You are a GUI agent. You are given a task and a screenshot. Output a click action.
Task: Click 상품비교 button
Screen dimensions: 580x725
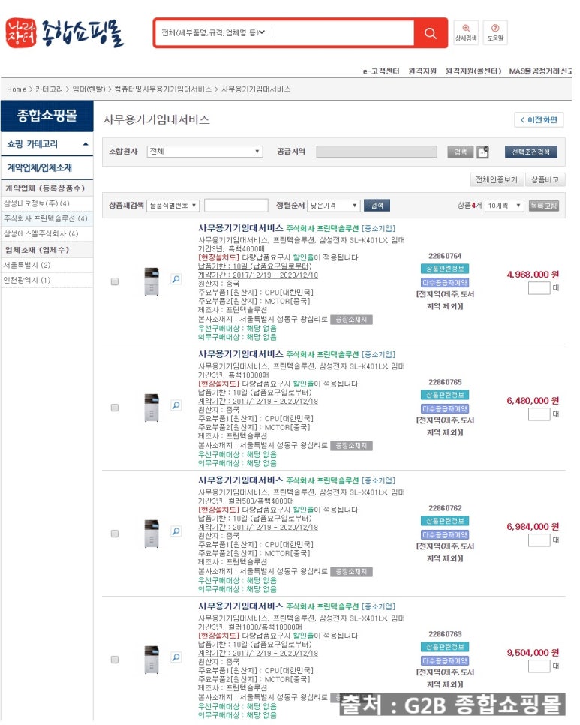(545, 179)
